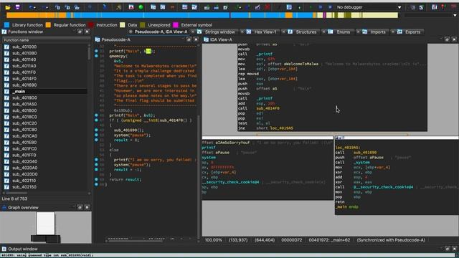Click the Graph overview thumbnail
Image resolution: width=459 pixels, height=258 pixels.
pyautogui.click(x=46, y=227)
